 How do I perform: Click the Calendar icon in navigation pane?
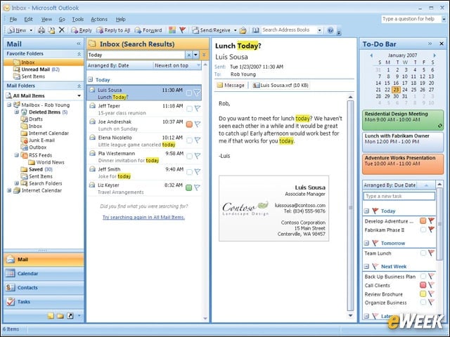pyautogui.click(x=10, y=273)
